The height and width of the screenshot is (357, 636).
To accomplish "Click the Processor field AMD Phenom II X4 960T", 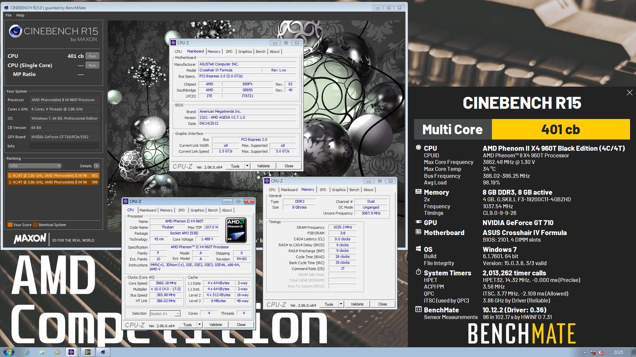I will coord(64,100).
